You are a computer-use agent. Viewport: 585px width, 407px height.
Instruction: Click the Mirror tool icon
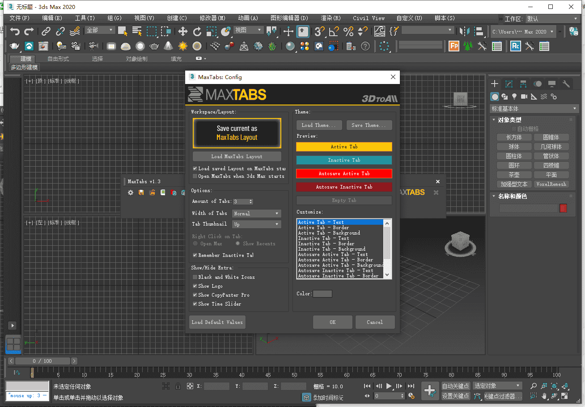pyautogui.click(x=465, y=31)
